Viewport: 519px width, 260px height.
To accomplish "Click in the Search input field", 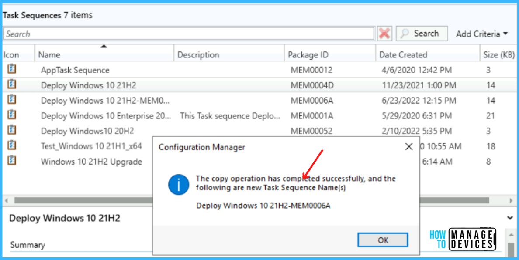I will click(189, 34).
